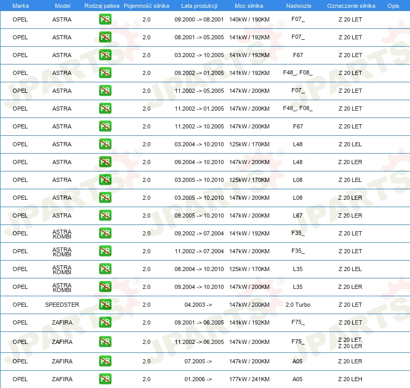Image resolution: width=410 pixels, height=388 pixels.
Task: Click the 03.2004 -> 10.2010 production years
Action: click(199, 144)
